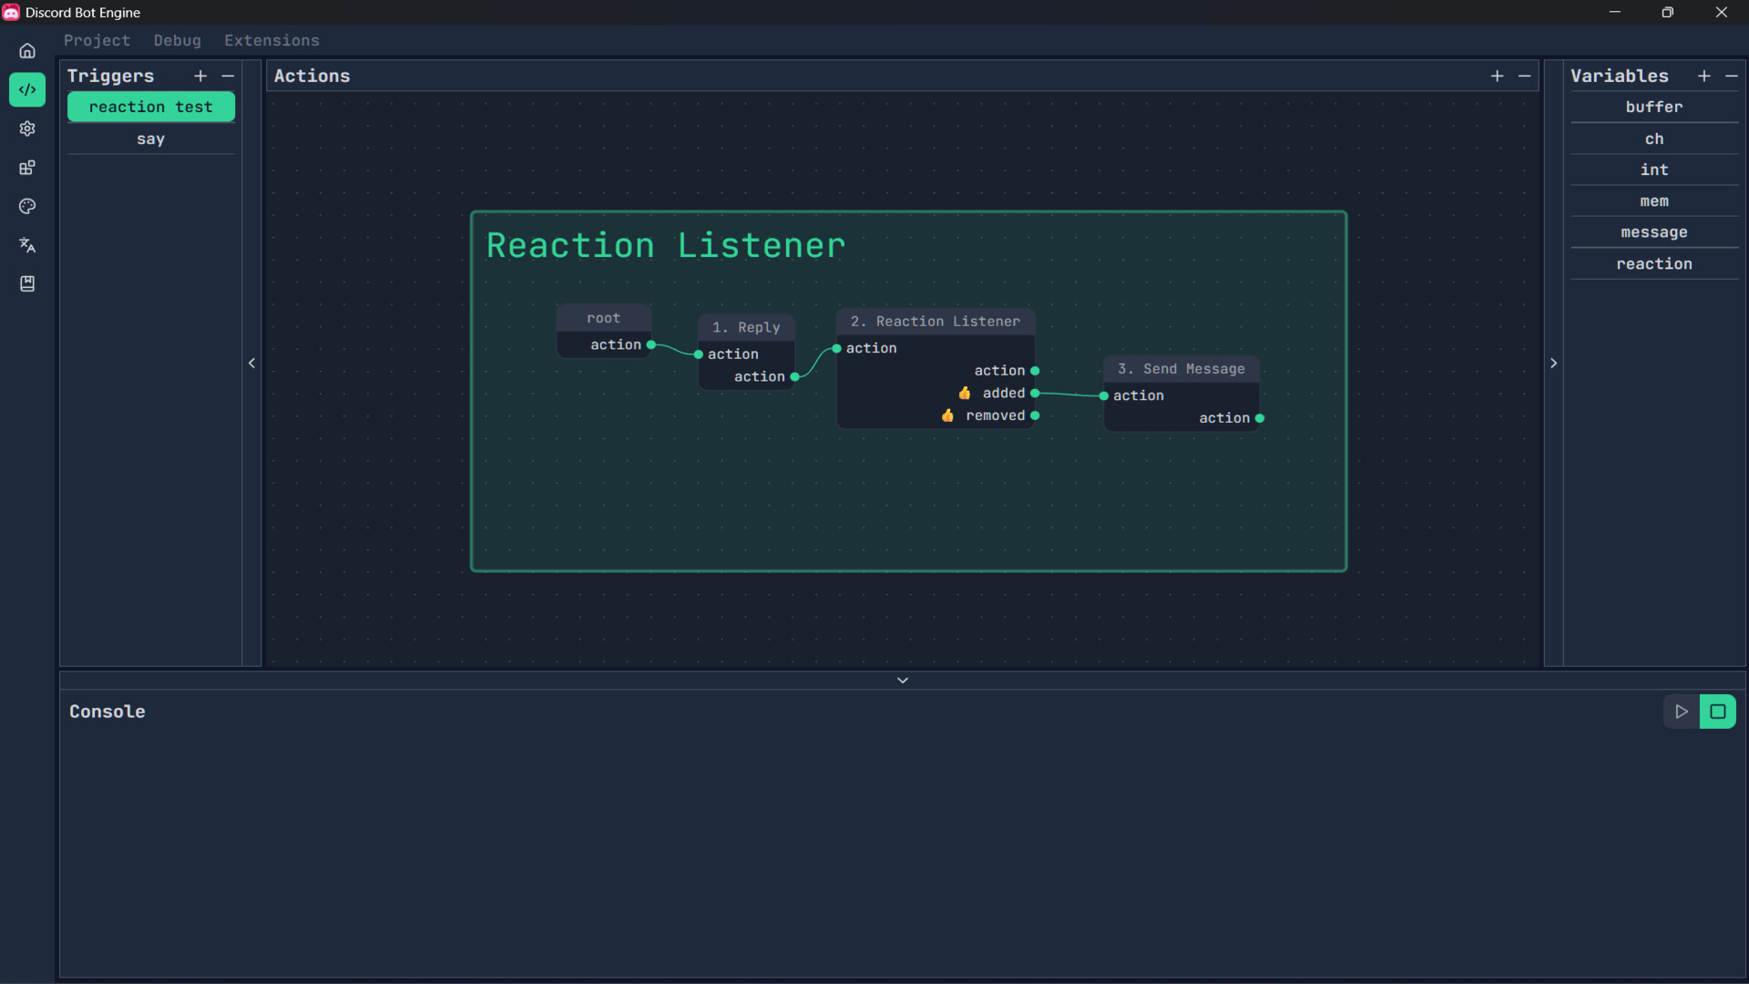Viewport: 1749px width, 984px height.
Task: Remove a trigger with the minus icon
Action: point(228,76)
